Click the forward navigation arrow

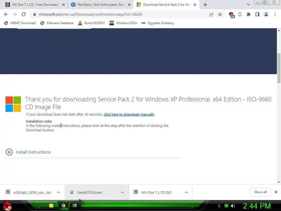[15, 14]
